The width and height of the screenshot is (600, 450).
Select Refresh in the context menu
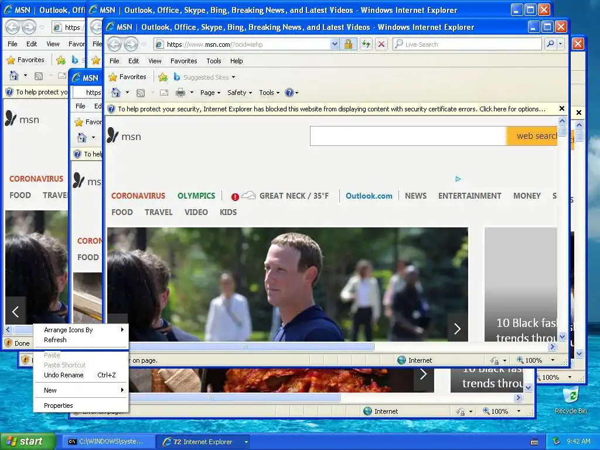pyautogui.click(x=81, y=340)
